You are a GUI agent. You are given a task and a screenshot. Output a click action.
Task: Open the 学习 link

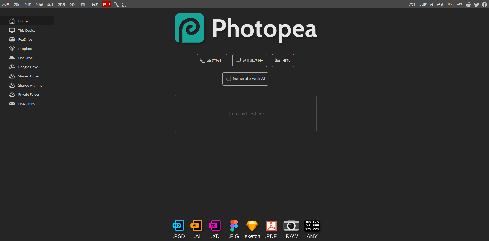[x=440, y=4]
